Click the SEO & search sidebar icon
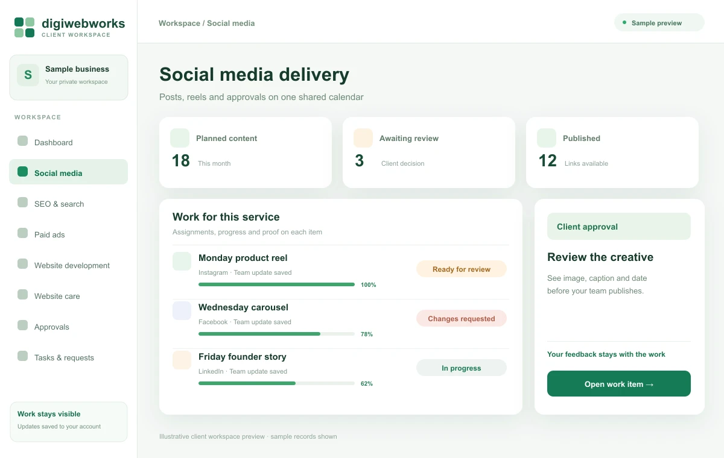The height and width of the screenshot is (458, 724). [x=22, y=202]
